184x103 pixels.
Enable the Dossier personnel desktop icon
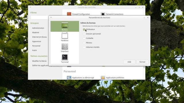(x=84, y=34)
